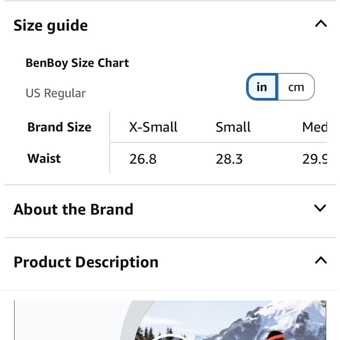Click the downward chevron beside About the Brand
This screenshot has height=340, width=340.
tap(320, 208)
